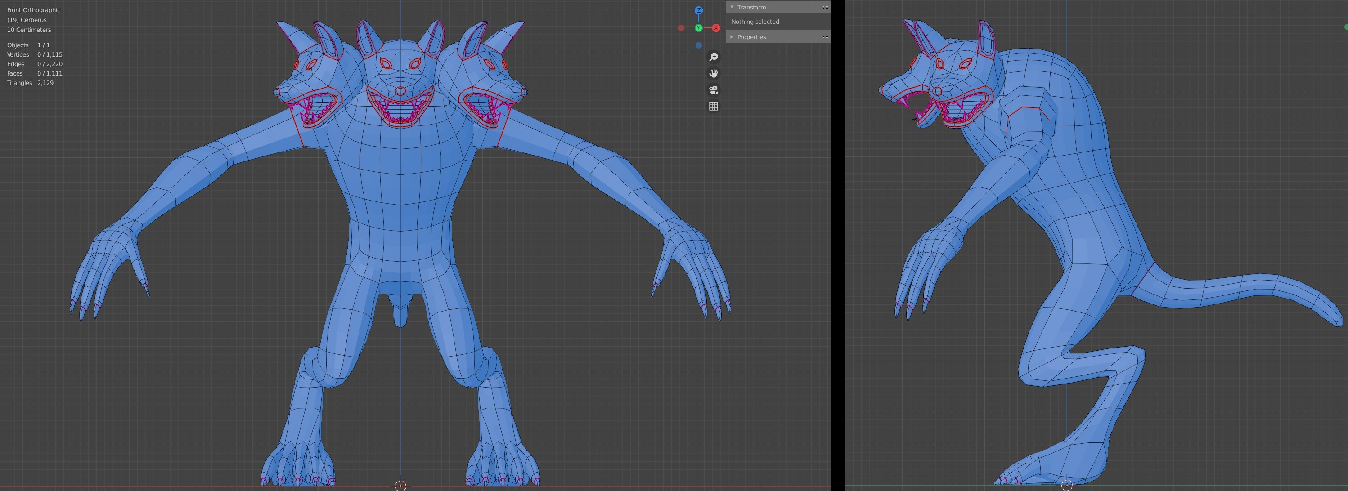Toggle the camera view button
1348x491 pixels.
(713, 90)
